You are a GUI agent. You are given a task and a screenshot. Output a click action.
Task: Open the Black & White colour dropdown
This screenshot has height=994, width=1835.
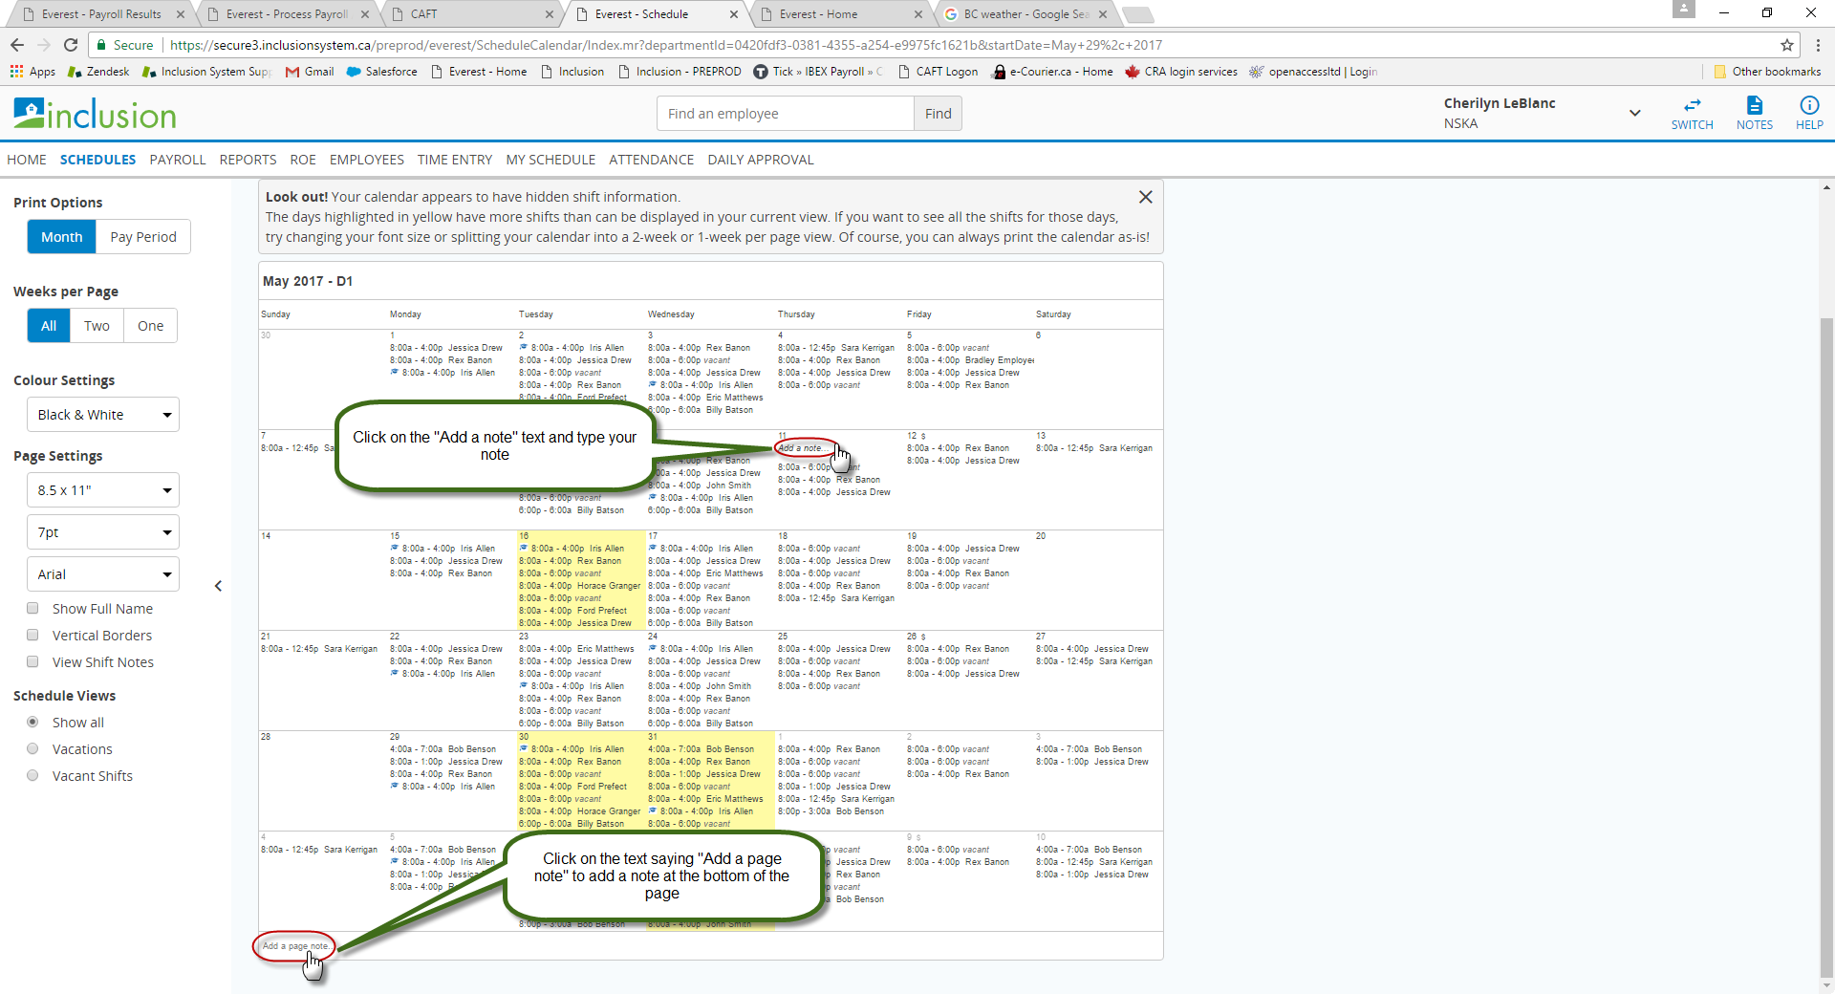point(103,415)
